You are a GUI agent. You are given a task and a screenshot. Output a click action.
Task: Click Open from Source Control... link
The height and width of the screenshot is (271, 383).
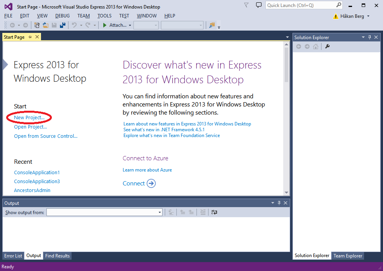coord(46,136)
